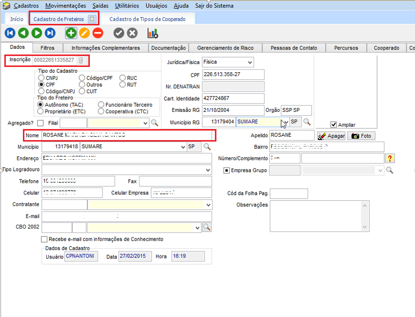The height and width of the screenshot is (317, 415).
Task: Choose Cooperativa (CTC) option
Action: [101, 111]
